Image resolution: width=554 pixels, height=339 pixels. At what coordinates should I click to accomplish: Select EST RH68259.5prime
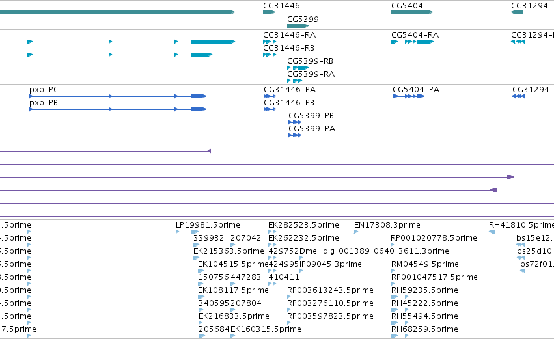click(x=424, y=329)
